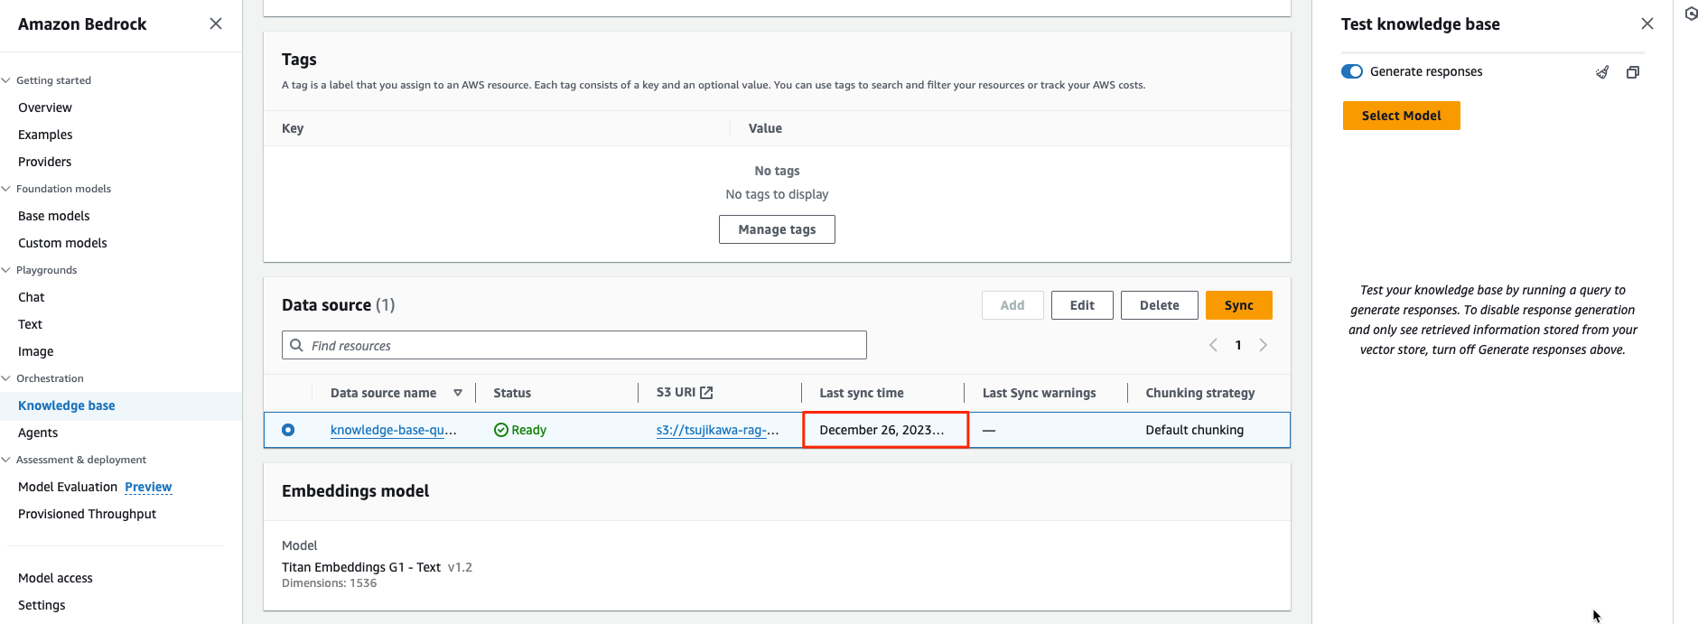Click the Preview link next to Model Evaluation
1698x624 pixels.
click(148, 487)
